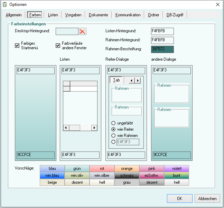The width and height of the screenshot is (224, 208).
Task: Click scrollbar thumb in Listen preview
Action: (75, 128)
